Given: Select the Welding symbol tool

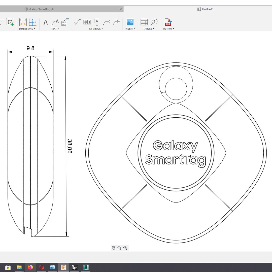Looking at the screenshot, I should (x=107, y=22).
